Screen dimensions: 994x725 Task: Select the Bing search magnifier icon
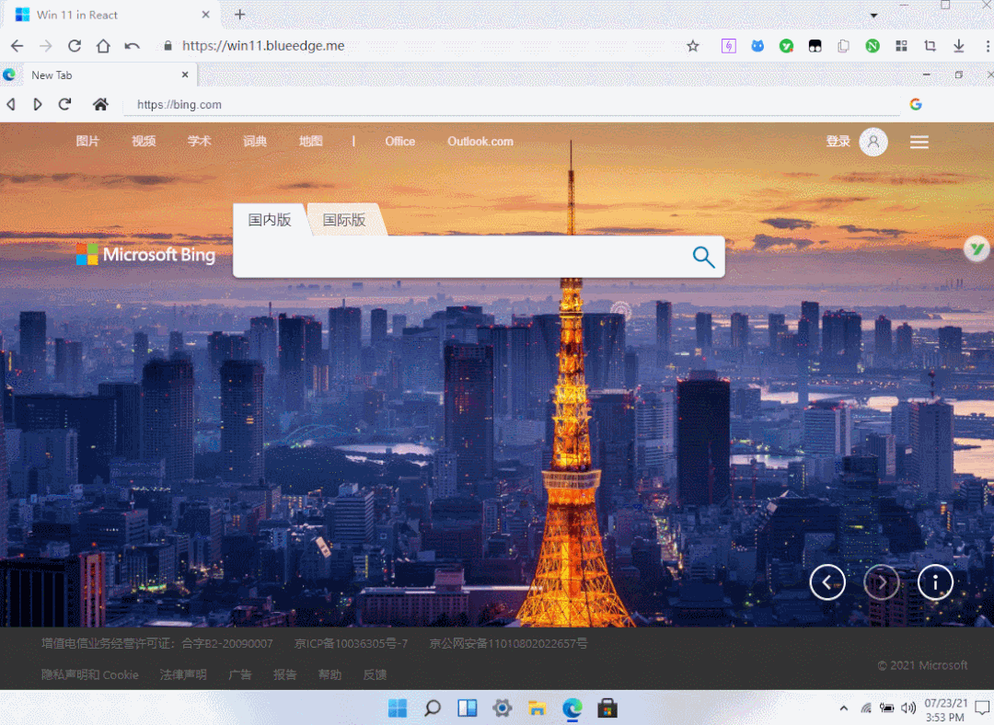pos(702,258)
